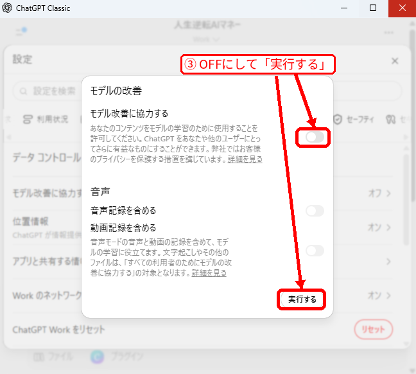Click the colorful プラグイン icon

[x=97, y=357]
